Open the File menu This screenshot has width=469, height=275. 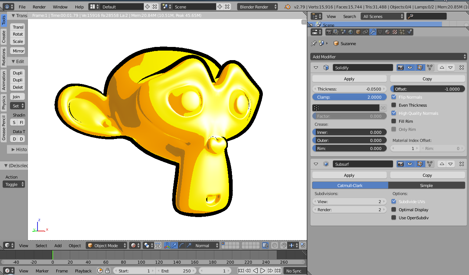(x=22, y=7)
